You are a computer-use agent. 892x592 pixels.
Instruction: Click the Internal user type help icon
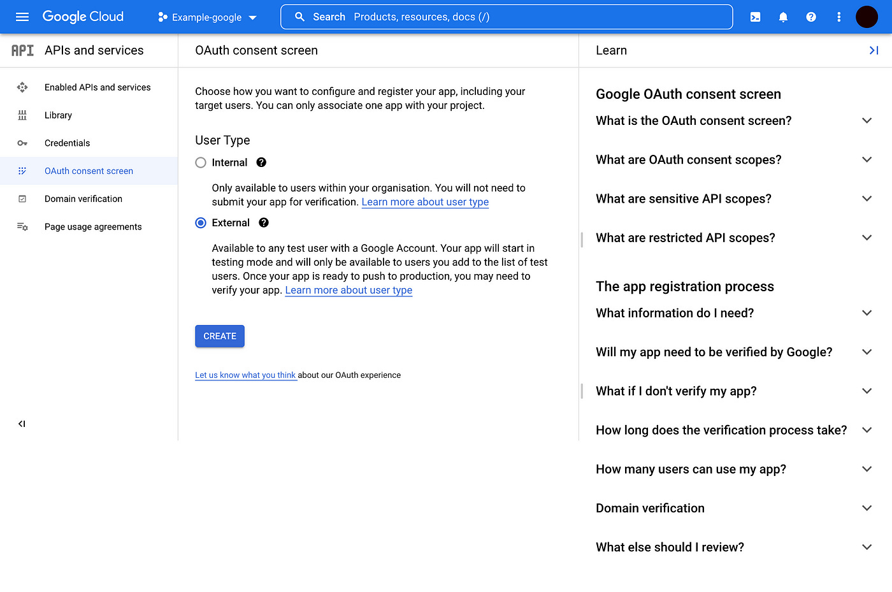pyautogui.click(x=261, y=162)
